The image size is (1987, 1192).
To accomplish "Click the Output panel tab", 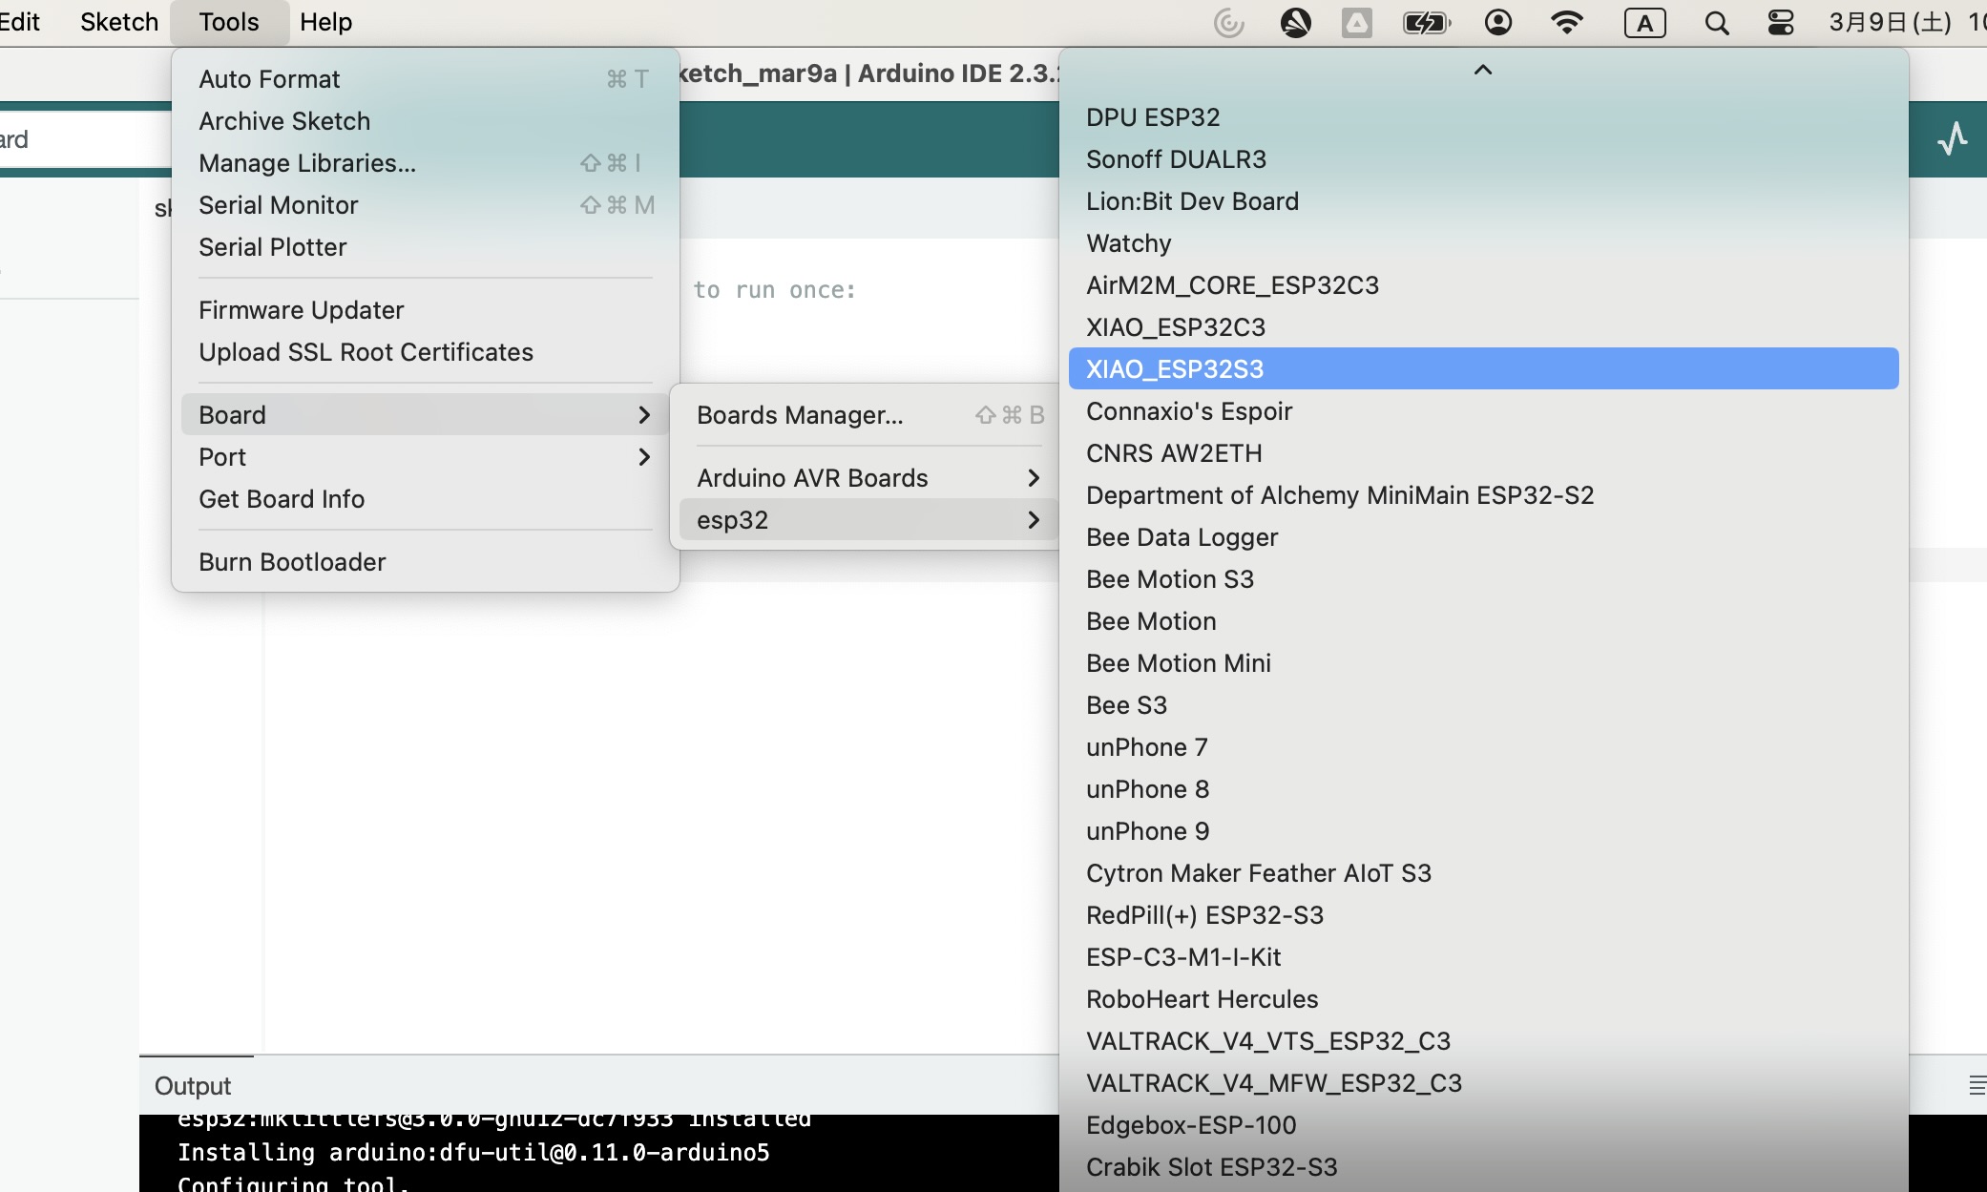I will tap(193, 1085).
